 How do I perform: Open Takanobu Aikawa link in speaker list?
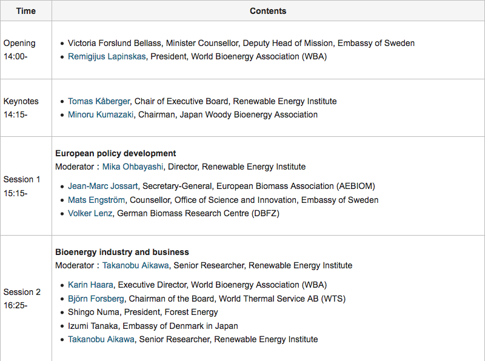[x=101, y=339]
